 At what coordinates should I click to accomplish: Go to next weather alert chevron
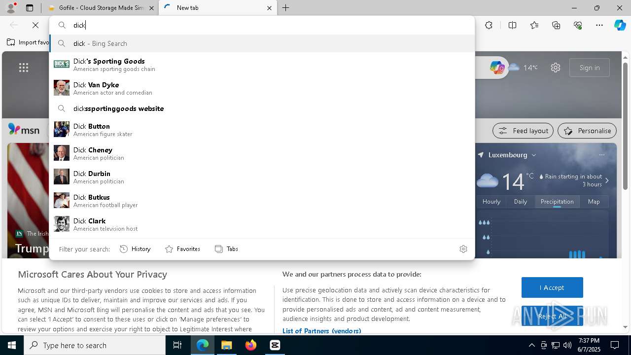tap(607, 180)
